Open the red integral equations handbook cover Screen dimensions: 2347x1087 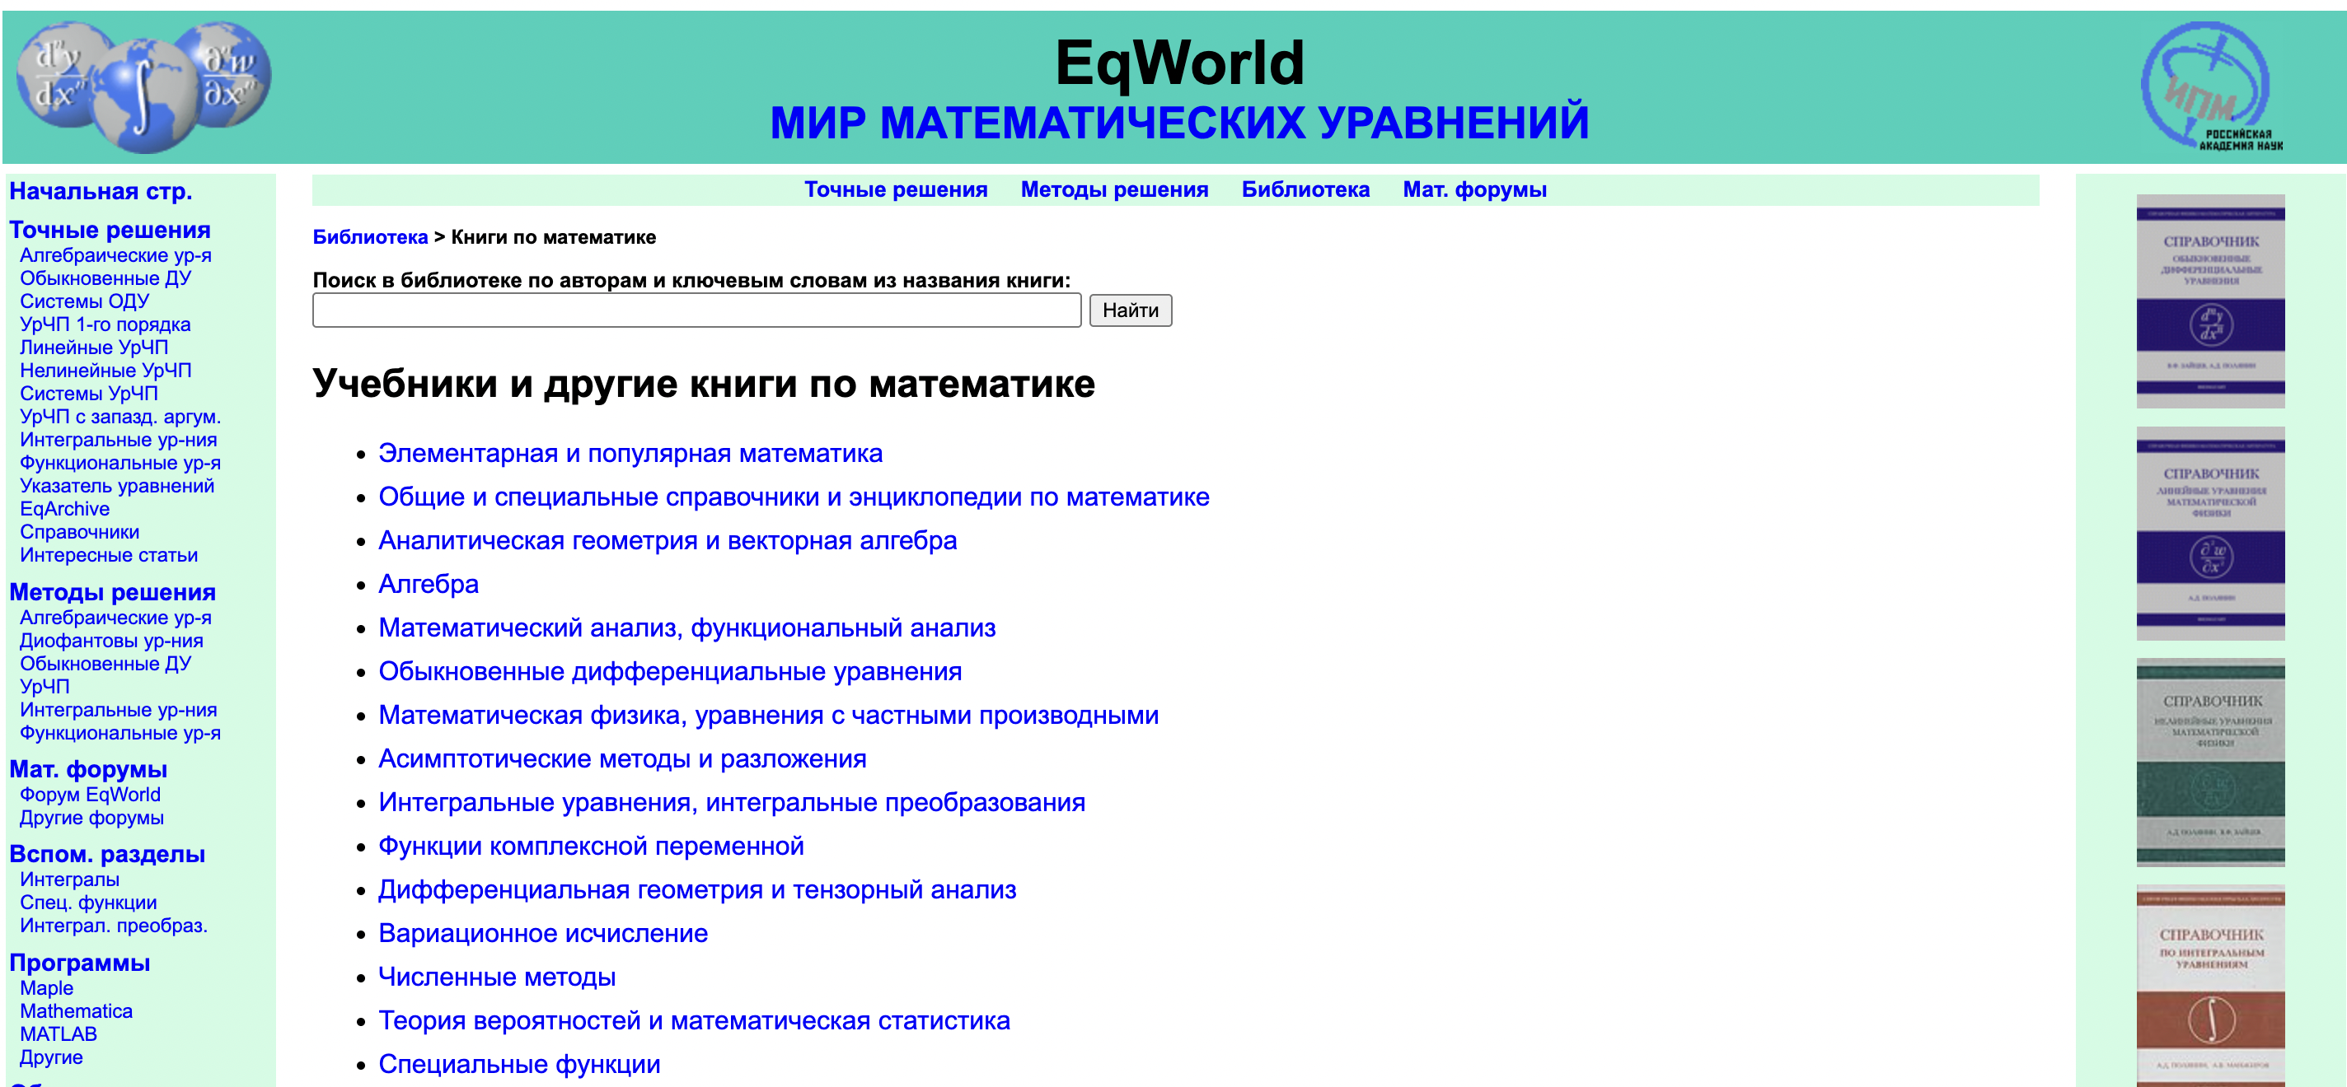click(x=2210, y=986)
